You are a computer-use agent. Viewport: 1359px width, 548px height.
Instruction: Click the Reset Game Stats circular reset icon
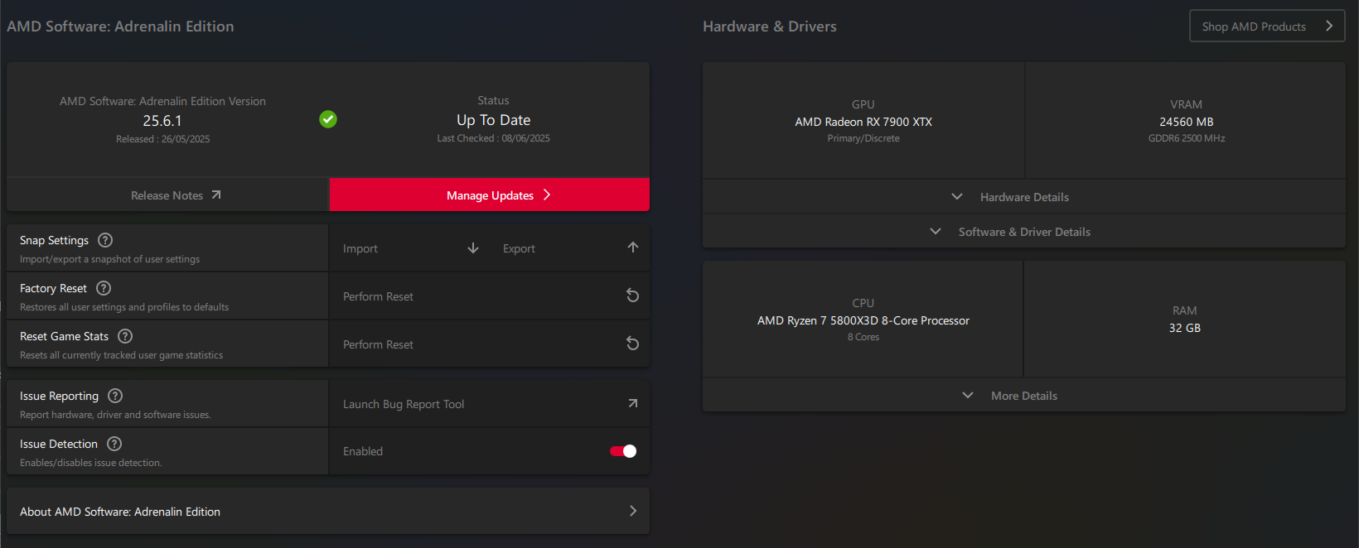[632, 344]
